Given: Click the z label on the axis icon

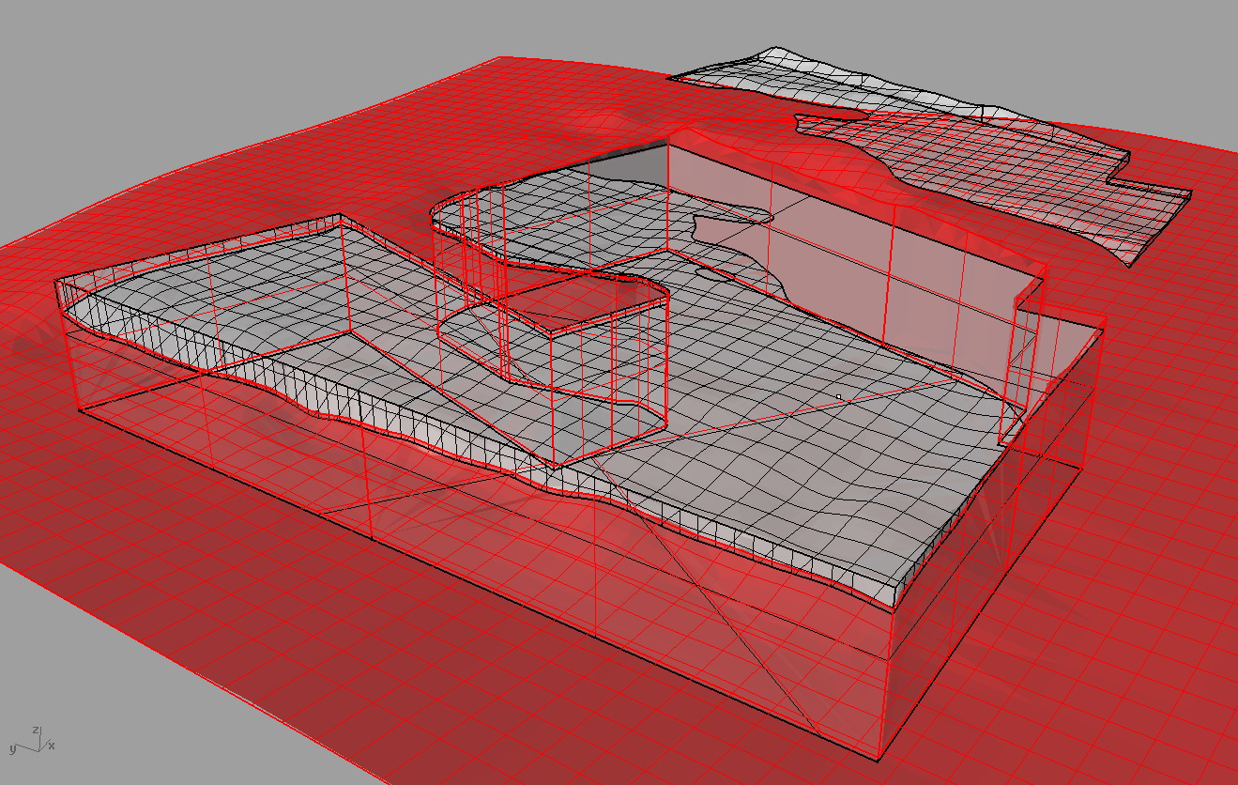Looking at the screenshot, I should point(36,729).
